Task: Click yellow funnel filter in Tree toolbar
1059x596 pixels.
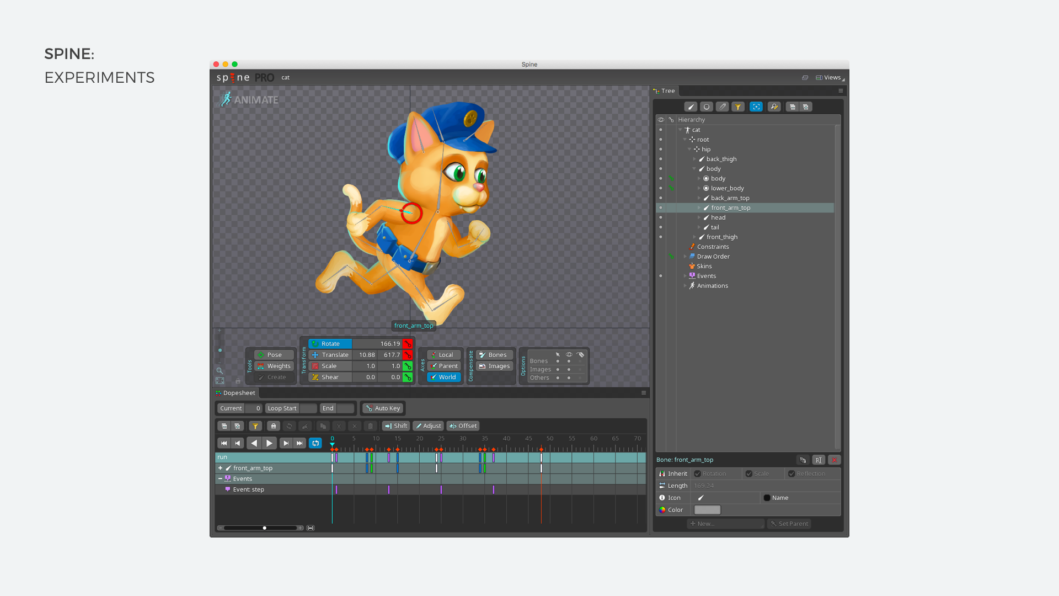Action: coord(738,107)
